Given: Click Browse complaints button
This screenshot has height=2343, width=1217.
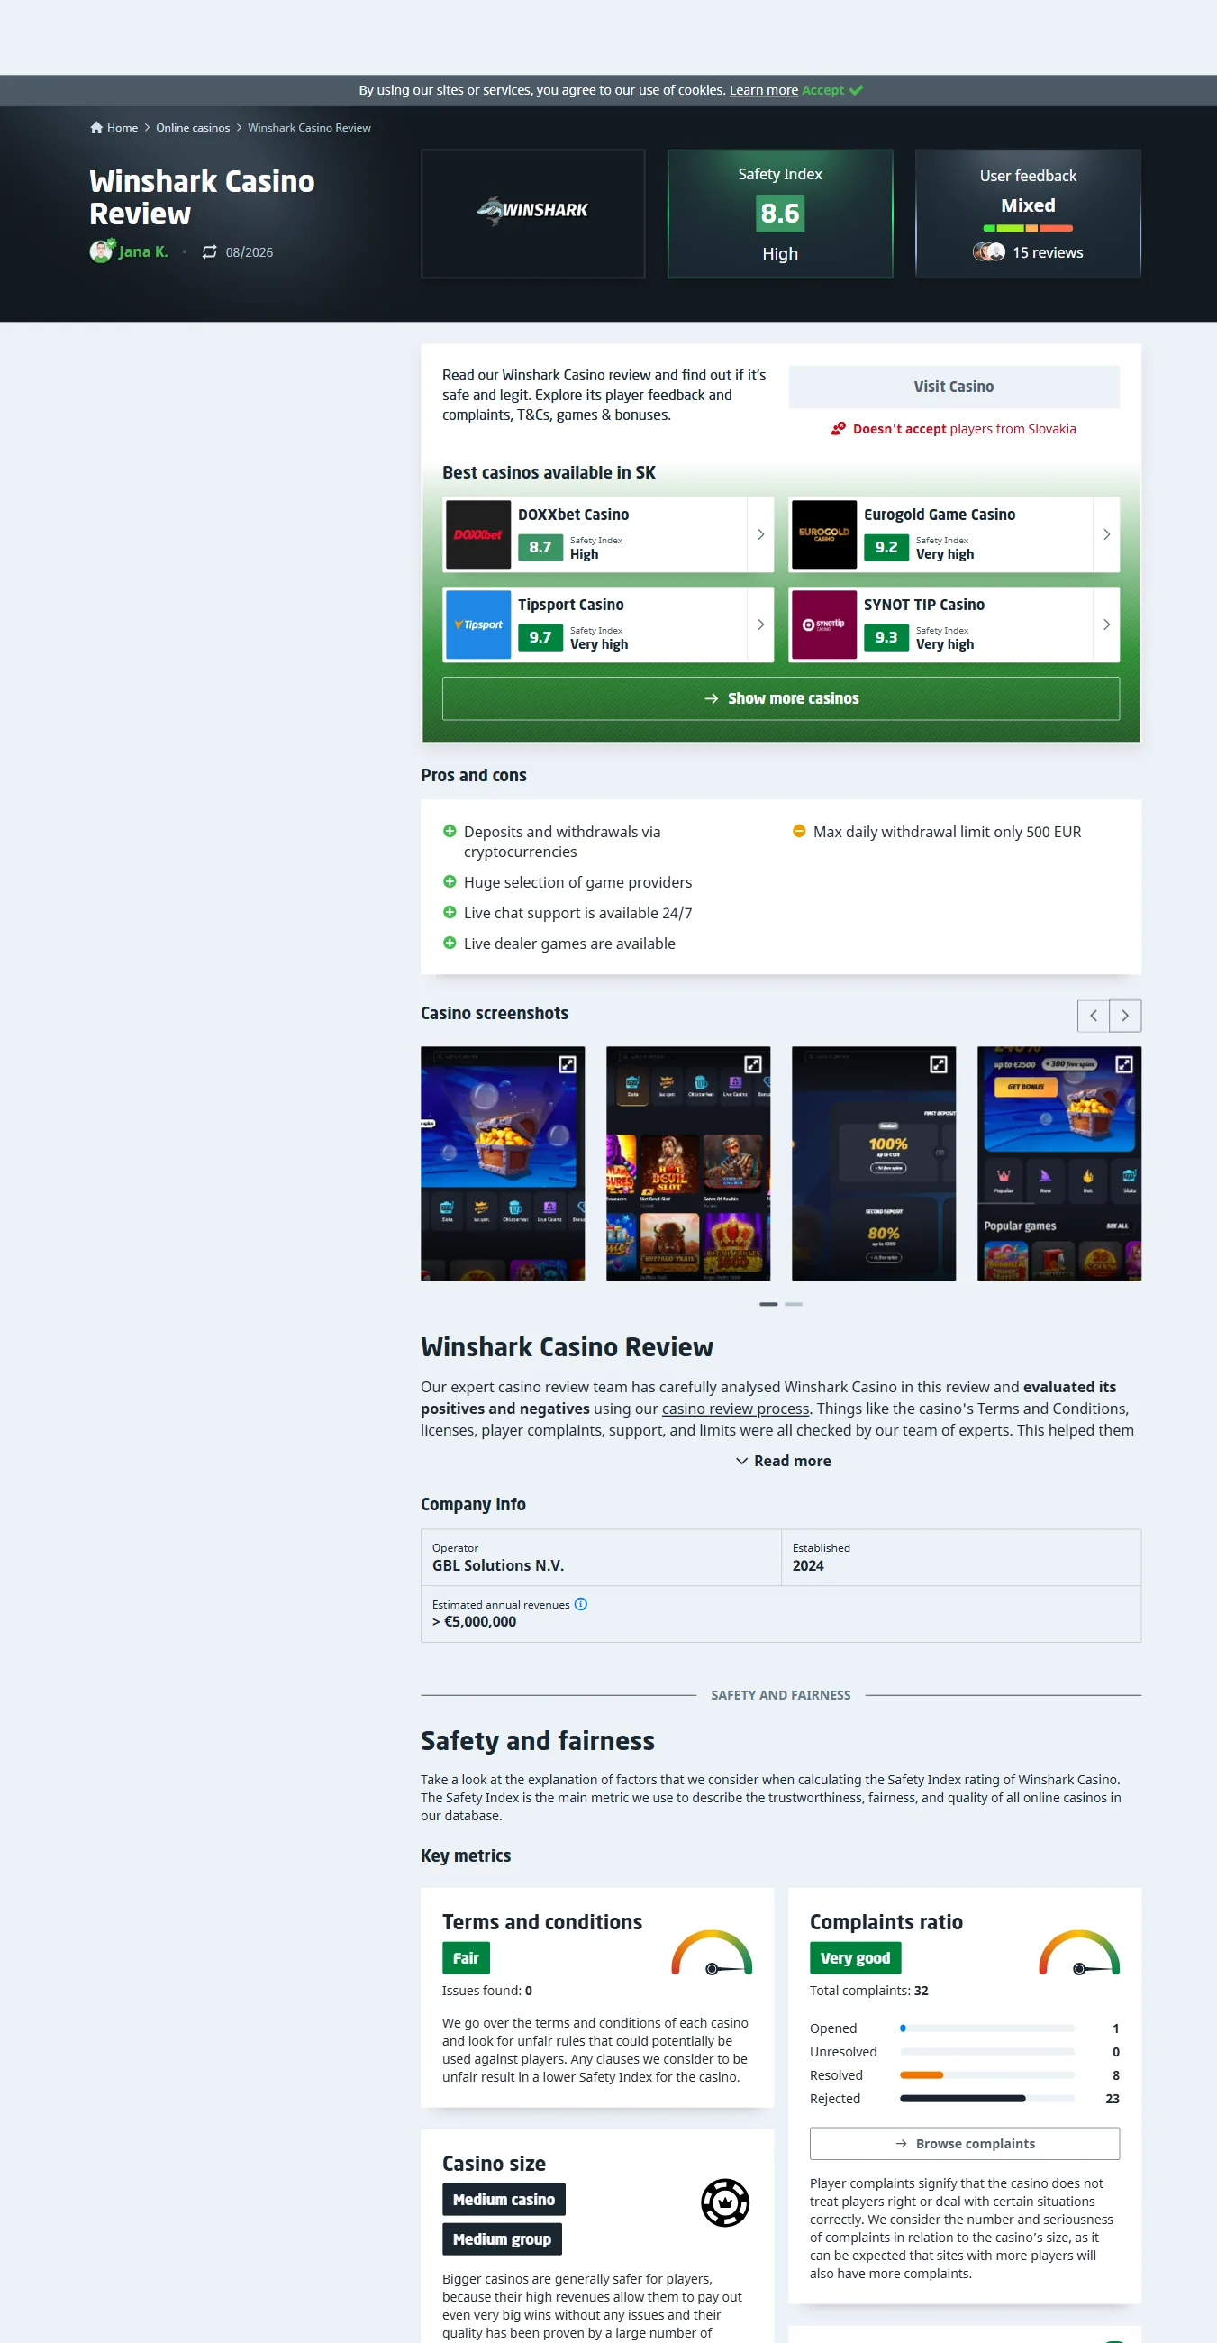Looking at the screenshot, I should click(x=965, y=2144).
